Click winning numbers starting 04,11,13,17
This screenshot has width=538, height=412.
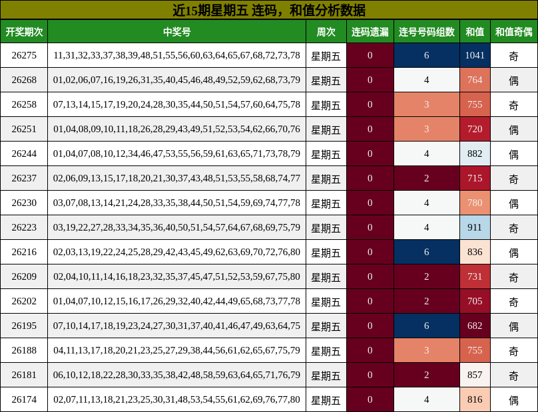coord(176,350)
